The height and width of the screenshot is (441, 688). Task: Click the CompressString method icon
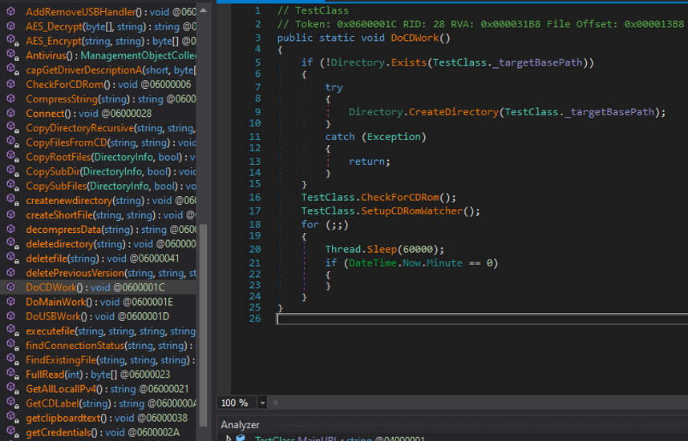pyautogui.click(x=11, y=98)
